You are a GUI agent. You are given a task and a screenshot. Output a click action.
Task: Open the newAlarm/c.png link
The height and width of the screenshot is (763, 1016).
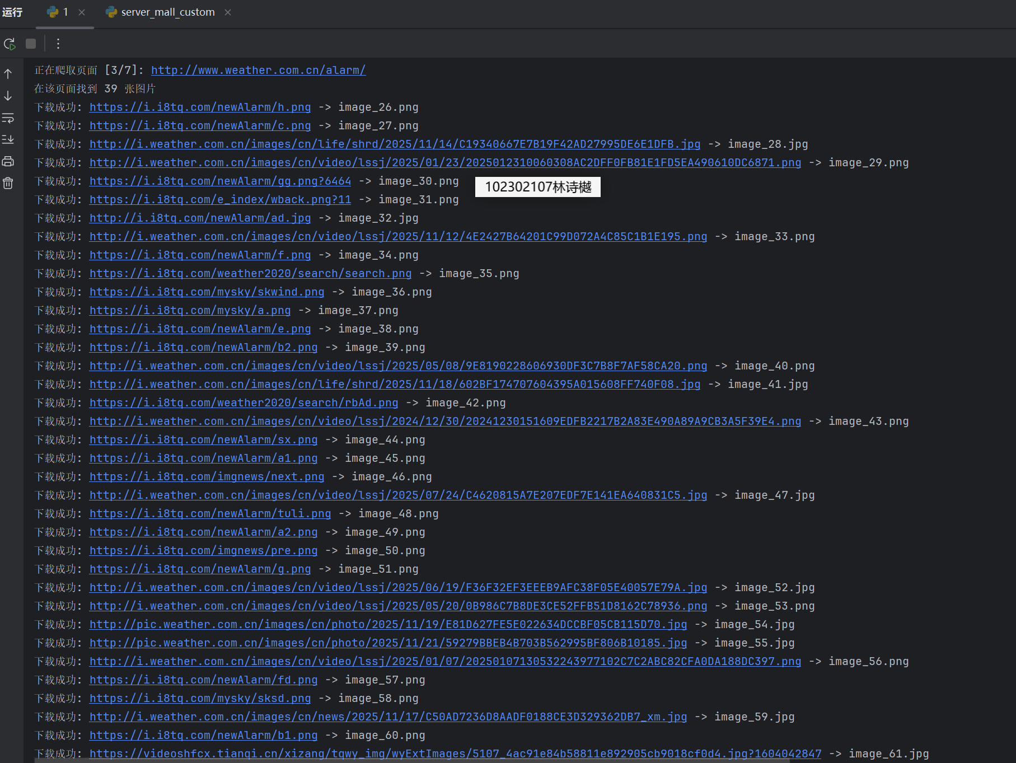200,125
